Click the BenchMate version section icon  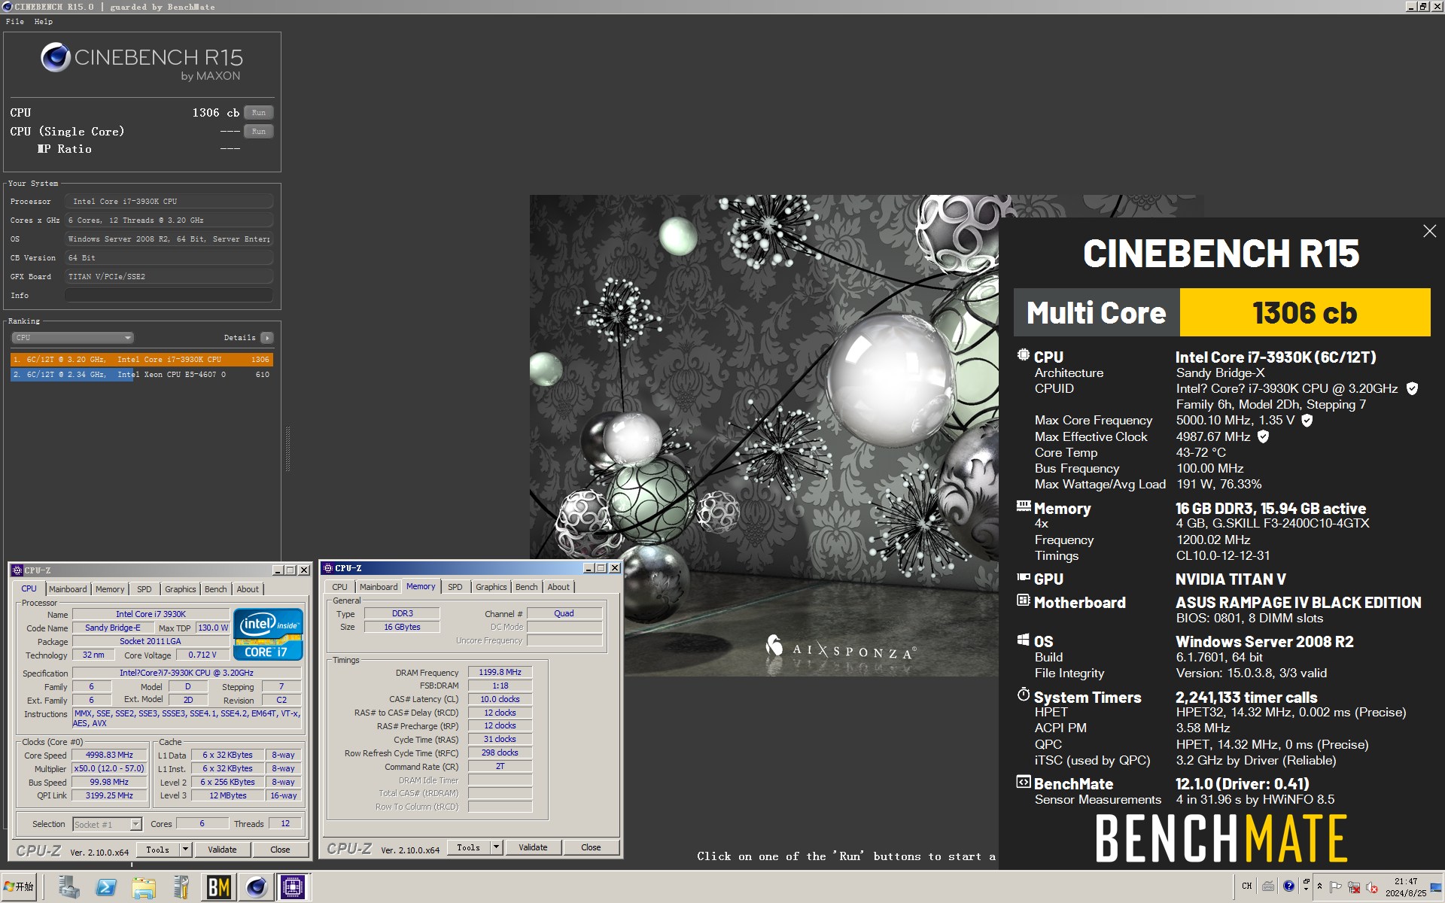pyautogui.click(x=1024, y=782)
